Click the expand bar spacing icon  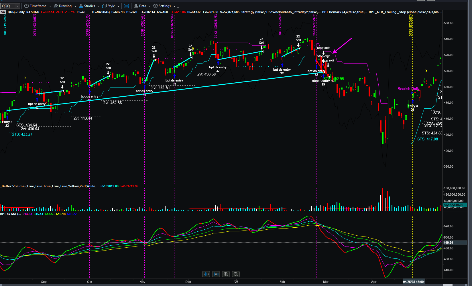(x=216, y=274)
